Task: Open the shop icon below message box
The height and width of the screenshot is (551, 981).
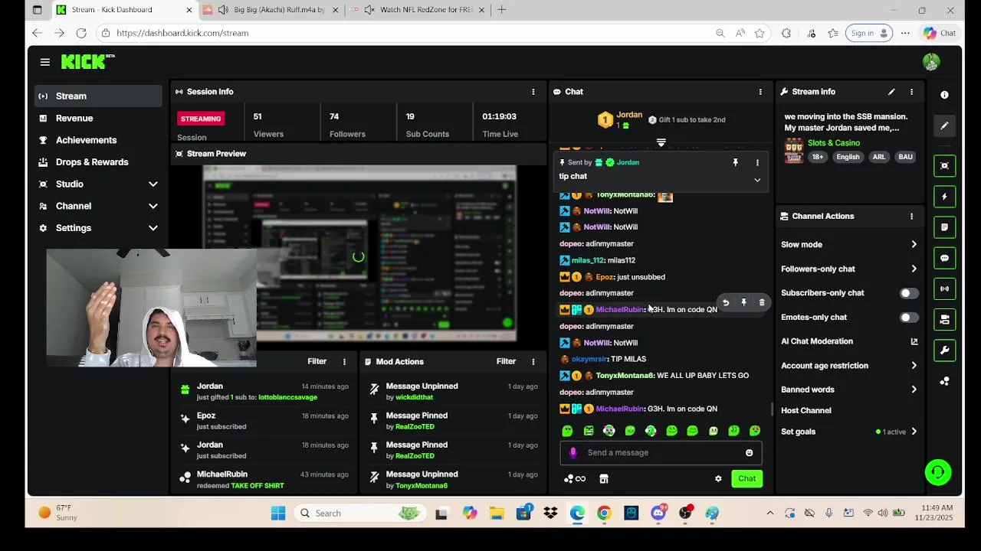Action: 603,479
